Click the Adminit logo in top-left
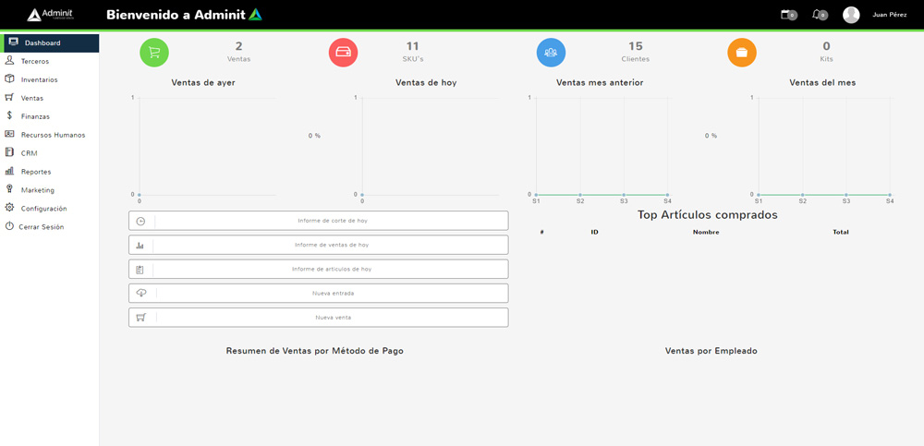 click(50, 15)
